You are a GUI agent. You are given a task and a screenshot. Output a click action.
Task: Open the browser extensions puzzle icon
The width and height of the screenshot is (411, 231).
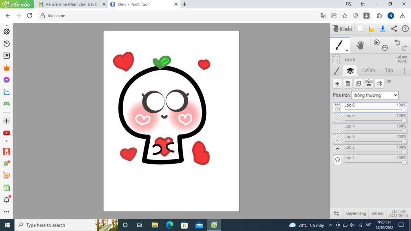click(380, 16)
